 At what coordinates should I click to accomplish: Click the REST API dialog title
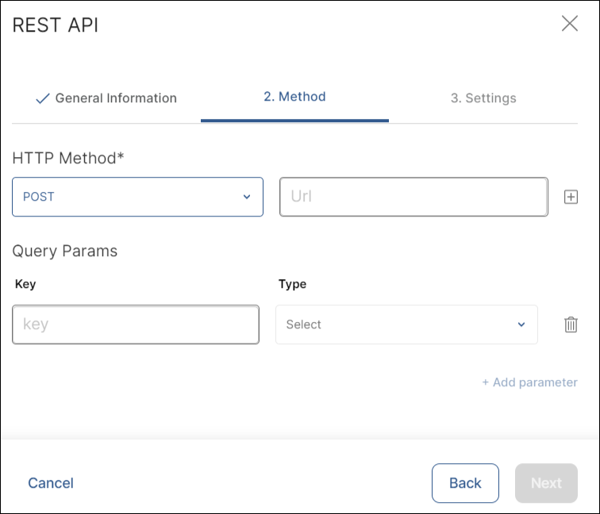56,25
